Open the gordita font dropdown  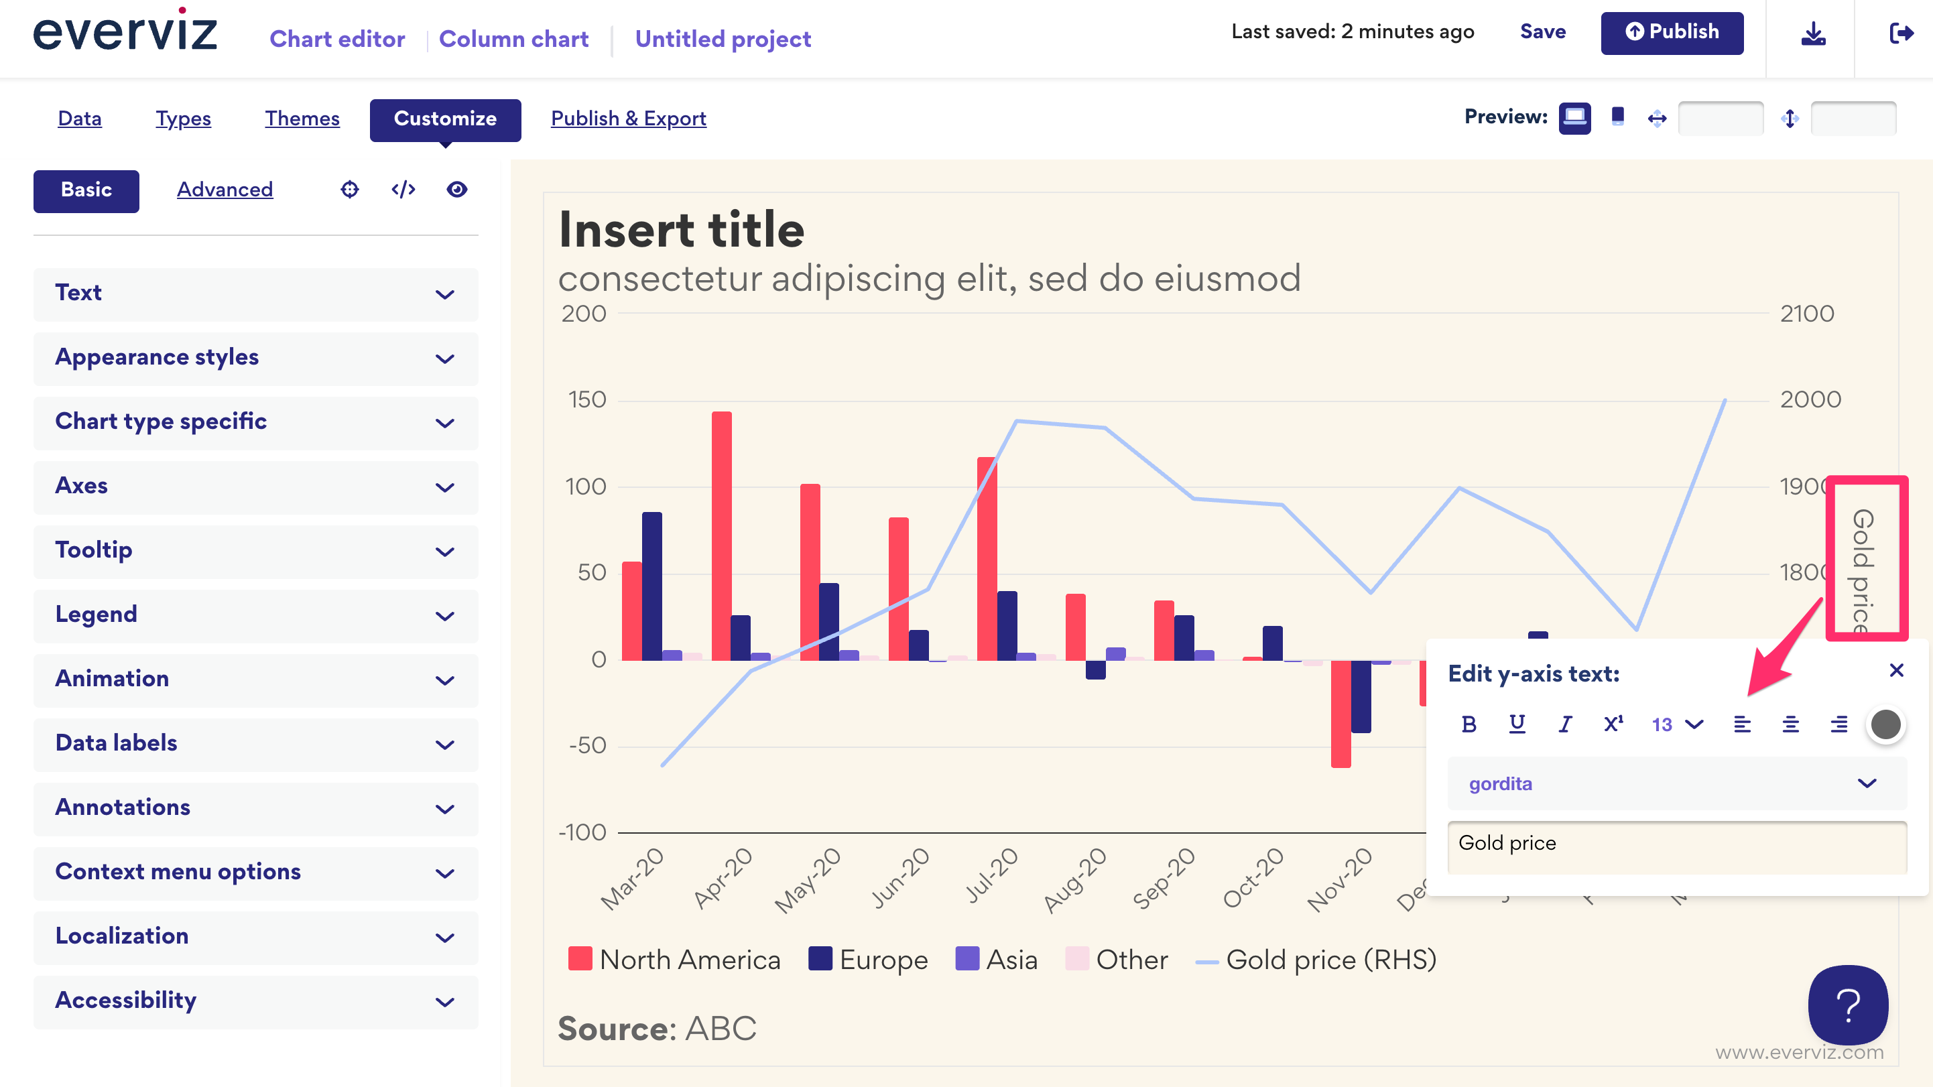tap(1676, 783)
